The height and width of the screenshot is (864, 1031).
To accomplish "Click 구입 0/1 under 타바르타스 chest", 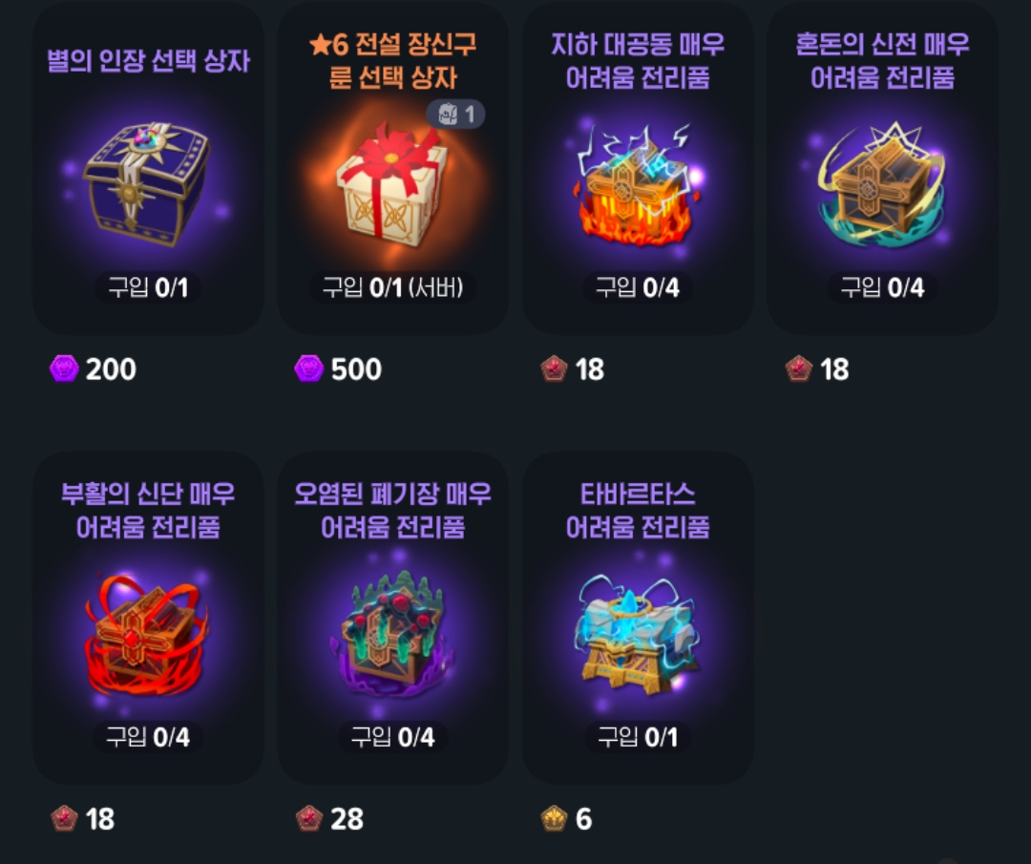I will click(x=637, y=737).
